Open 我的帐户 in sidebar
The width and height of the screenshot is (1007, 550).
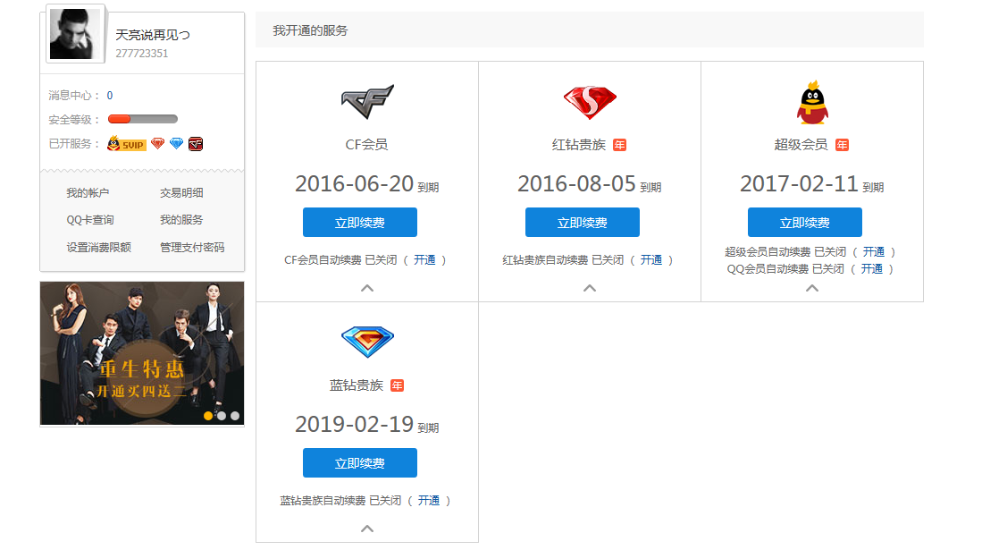(88, 193)
